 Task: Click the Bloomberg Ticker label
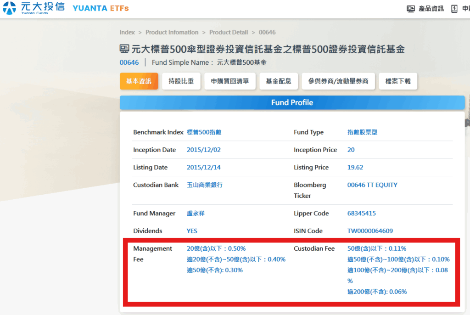(x=310, y=190)
